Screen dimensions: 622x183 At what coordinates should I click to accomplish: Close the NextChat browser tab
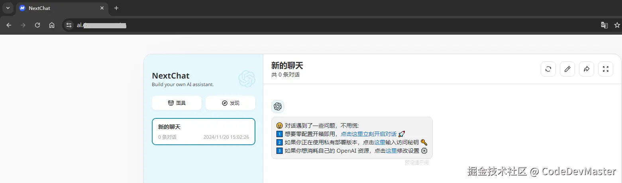pos(102,8)
